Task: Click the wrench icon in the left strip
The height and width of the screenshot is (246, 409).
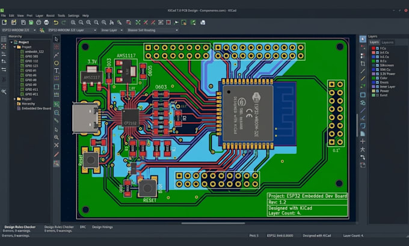Action: pos(4,91)
